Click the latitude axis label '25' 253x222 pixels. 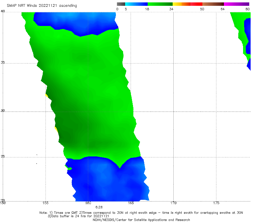[3, 156]
